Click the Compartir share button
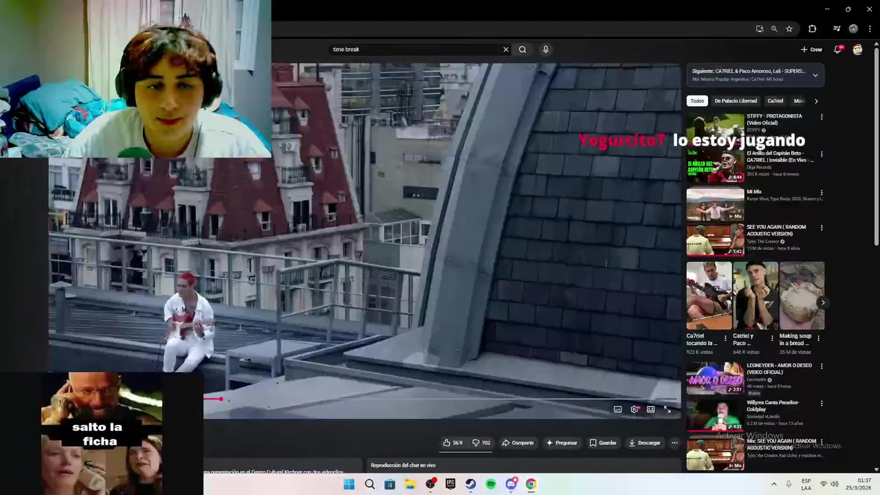This screenshot has height=495, width=880. 518,443
